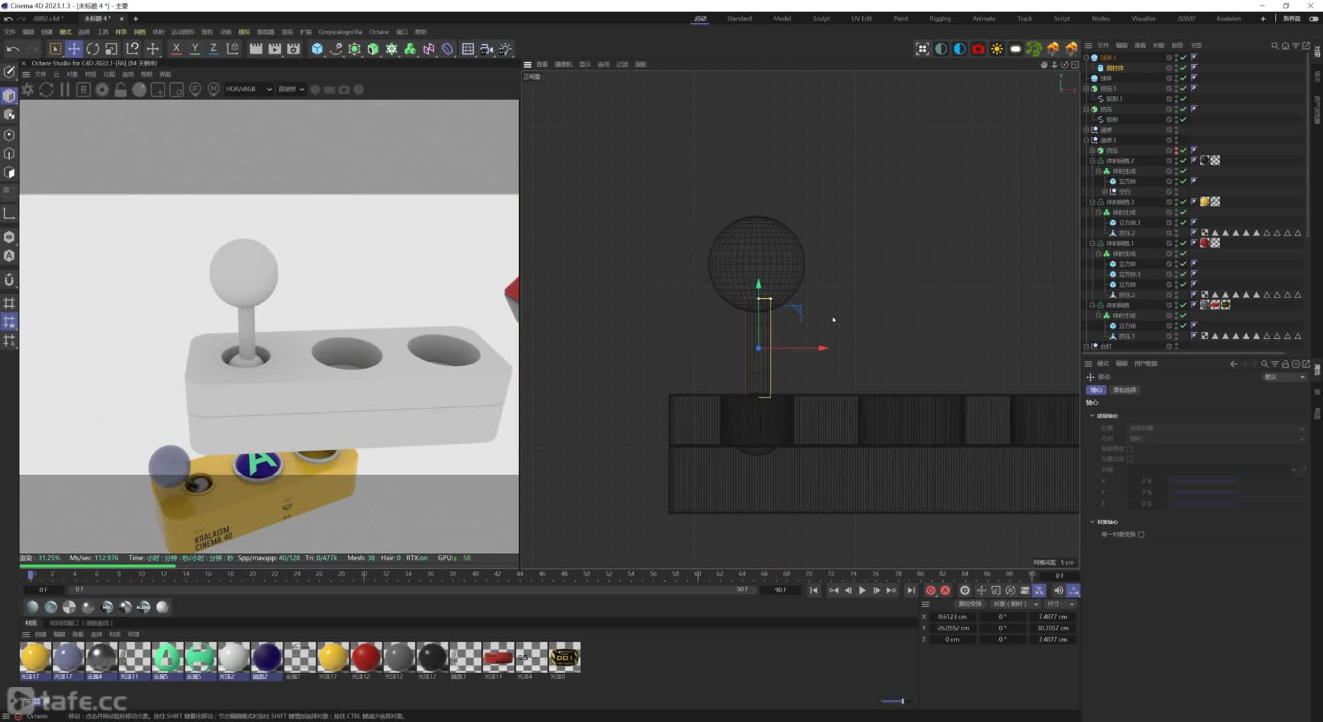Viewport: 1323px width, 722px height.
Task: Toggle X axis lock
Action: point(177,49)
